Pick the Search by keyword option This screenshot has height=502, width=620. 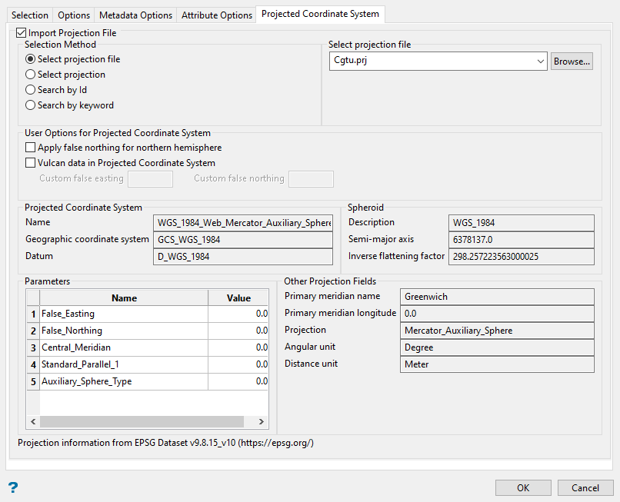31,105
